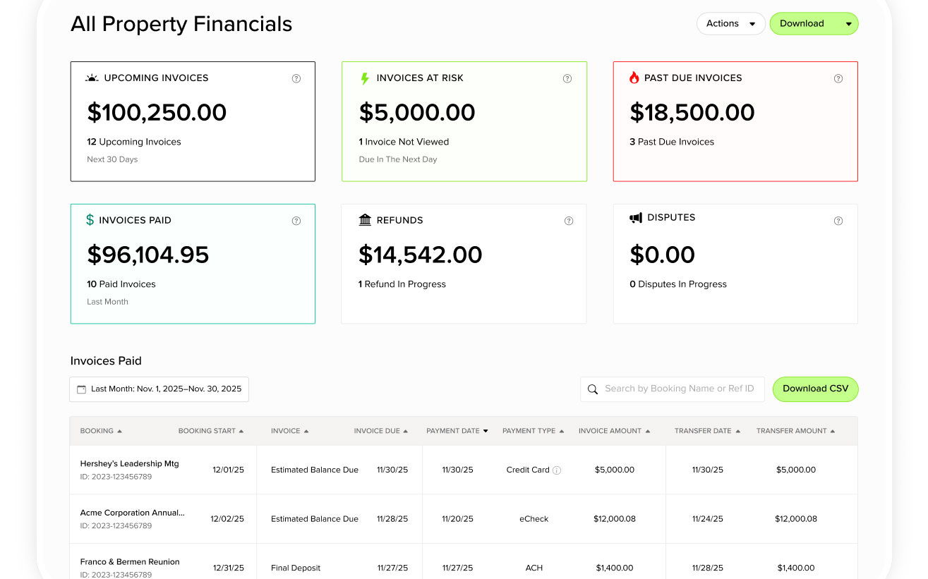Click help icon on Invoices Paid card

[296, 221]
